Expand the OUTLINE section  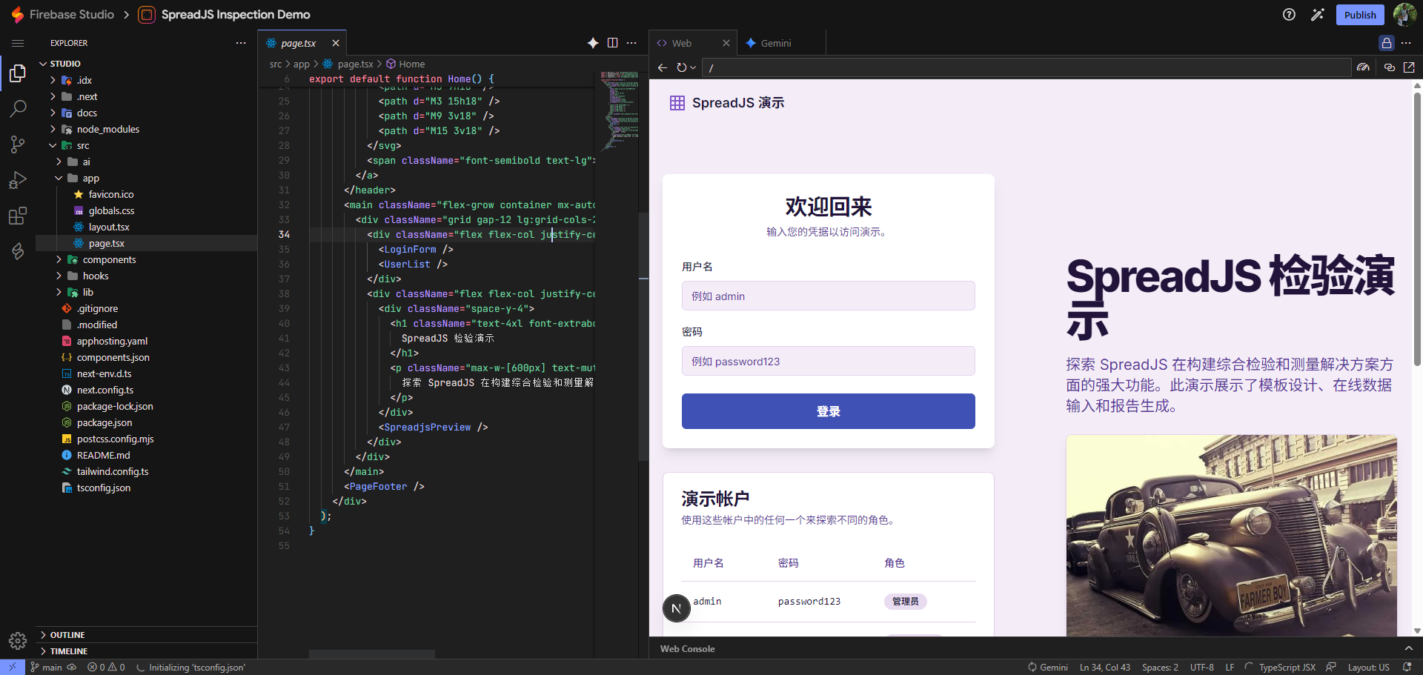[146, 635]
